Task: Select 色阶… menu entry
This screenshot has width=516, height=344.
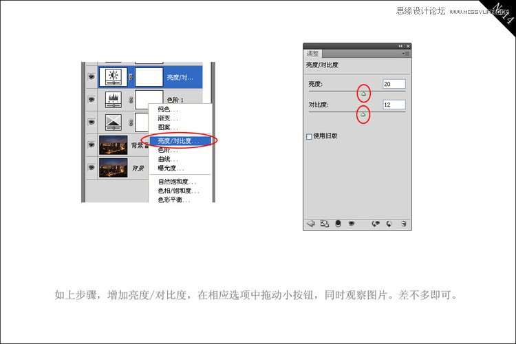Action: point(180,150)
